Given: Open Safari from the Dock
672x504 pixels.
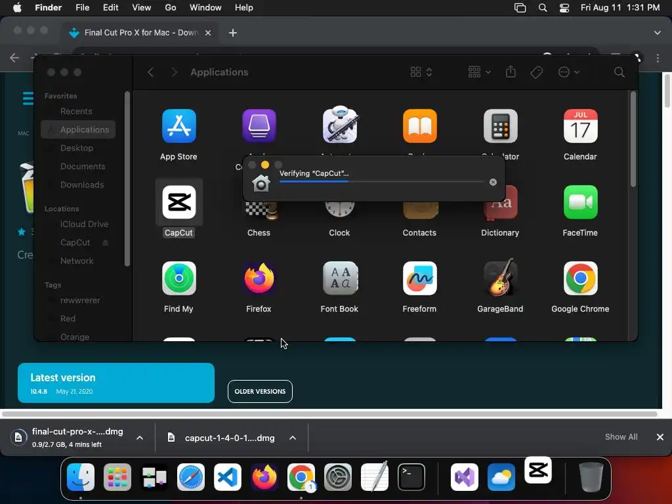Looking at the screenshot, I should pos(191,477).
